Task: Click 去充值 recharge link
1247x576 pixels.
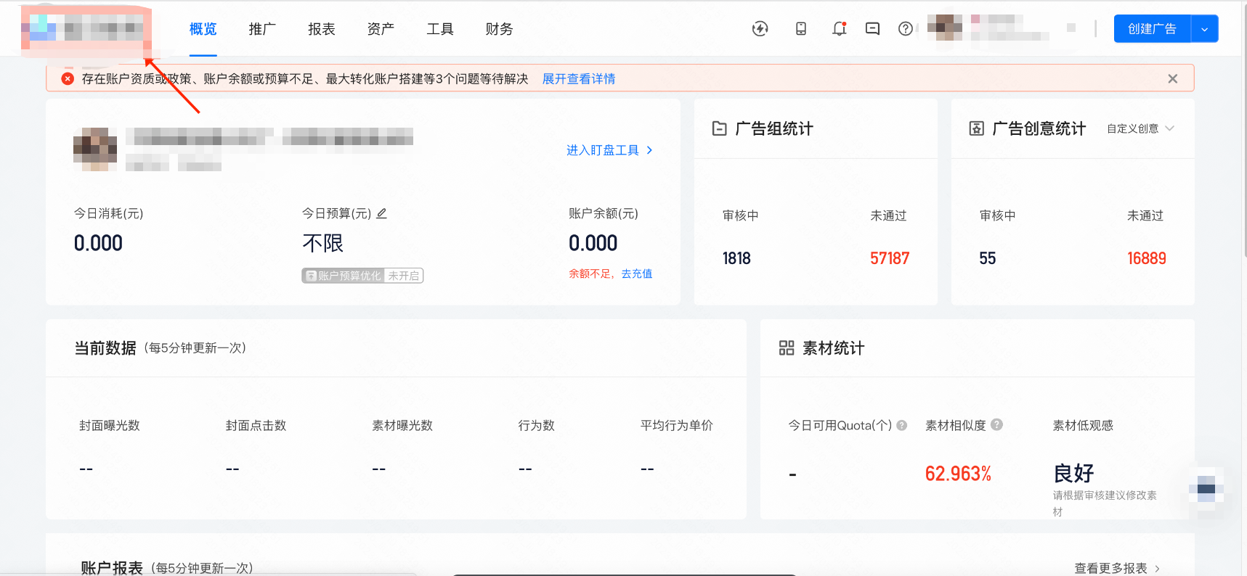Action: (x=637, y=273)
